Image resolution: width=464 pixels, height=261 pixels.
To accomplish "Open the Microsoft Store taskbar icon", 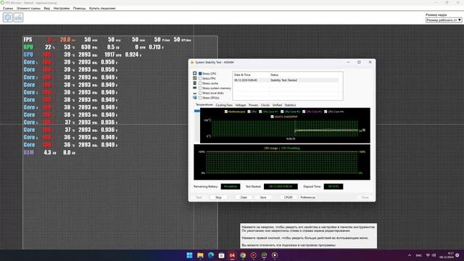I will [x=221, y=255].
